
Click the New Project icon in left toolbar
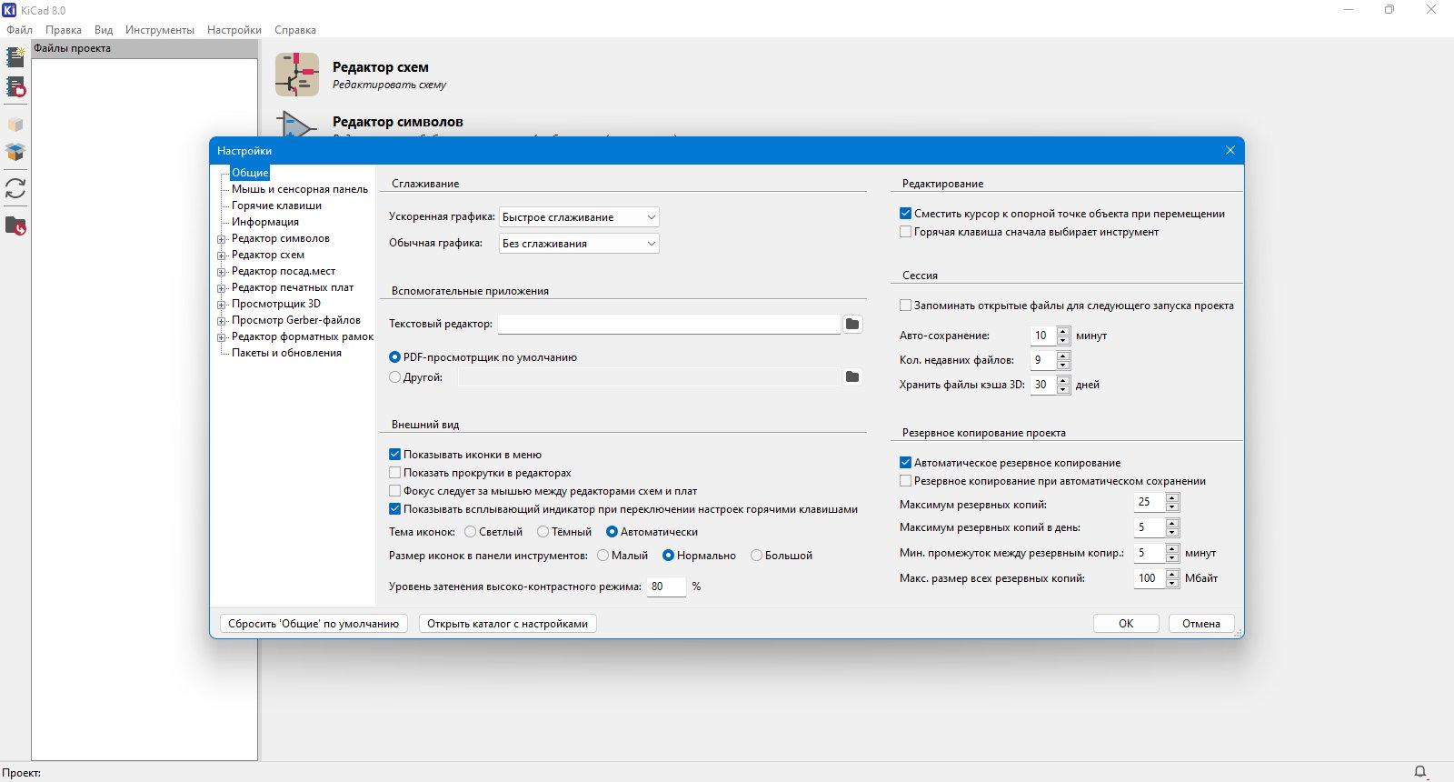(15, 57)
